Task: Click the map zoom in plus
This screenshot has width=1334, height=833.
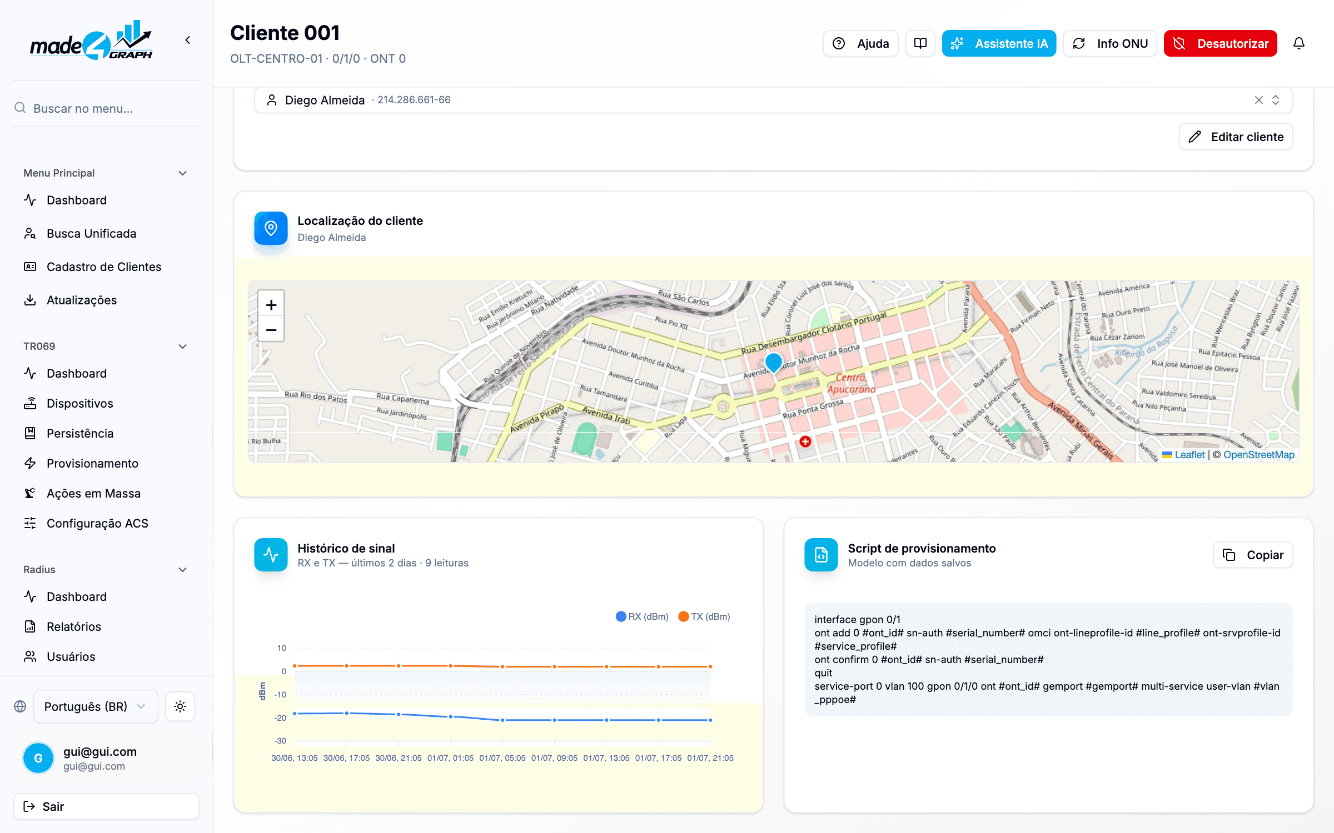Action: (x=271, y=304)
